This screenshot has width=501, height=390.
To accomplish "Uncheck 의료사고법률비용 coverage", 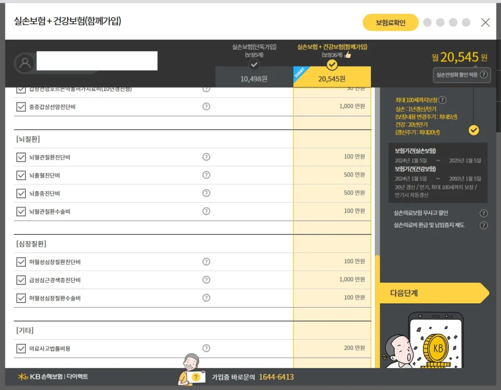I will point(21,348).
